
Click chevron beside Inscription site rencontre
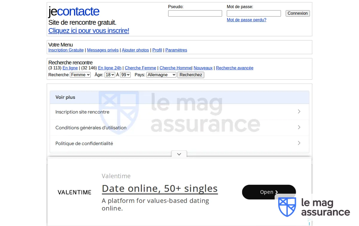[x=299, y=111]
